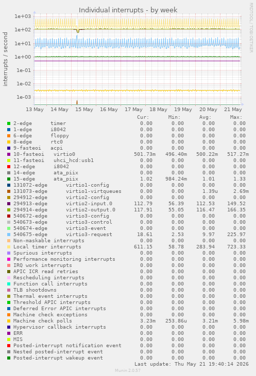Click the 15 May date label on axis

point(84,110)
